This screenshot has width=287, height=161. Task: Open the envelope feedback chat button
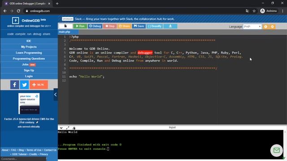(x=276, y=150)
